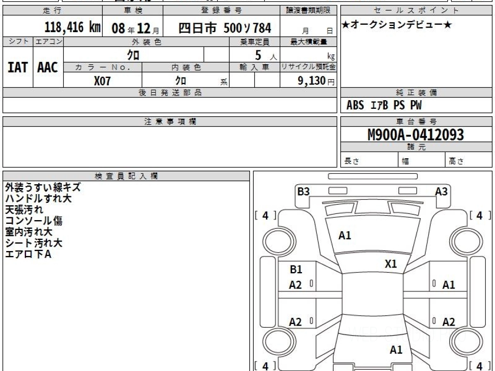The image size is (495, 371).
Task: Click the AAC air conditioner cell
Action: pos(48,68)
